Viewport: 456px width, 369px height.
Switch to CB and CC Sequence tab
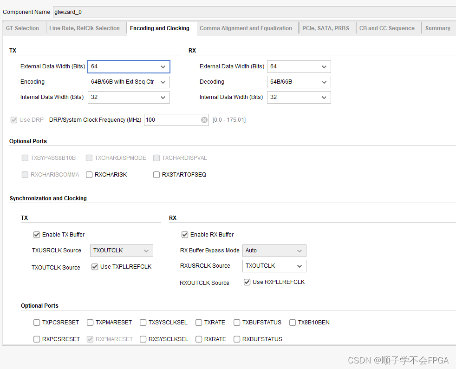click(x=387, y=28)
